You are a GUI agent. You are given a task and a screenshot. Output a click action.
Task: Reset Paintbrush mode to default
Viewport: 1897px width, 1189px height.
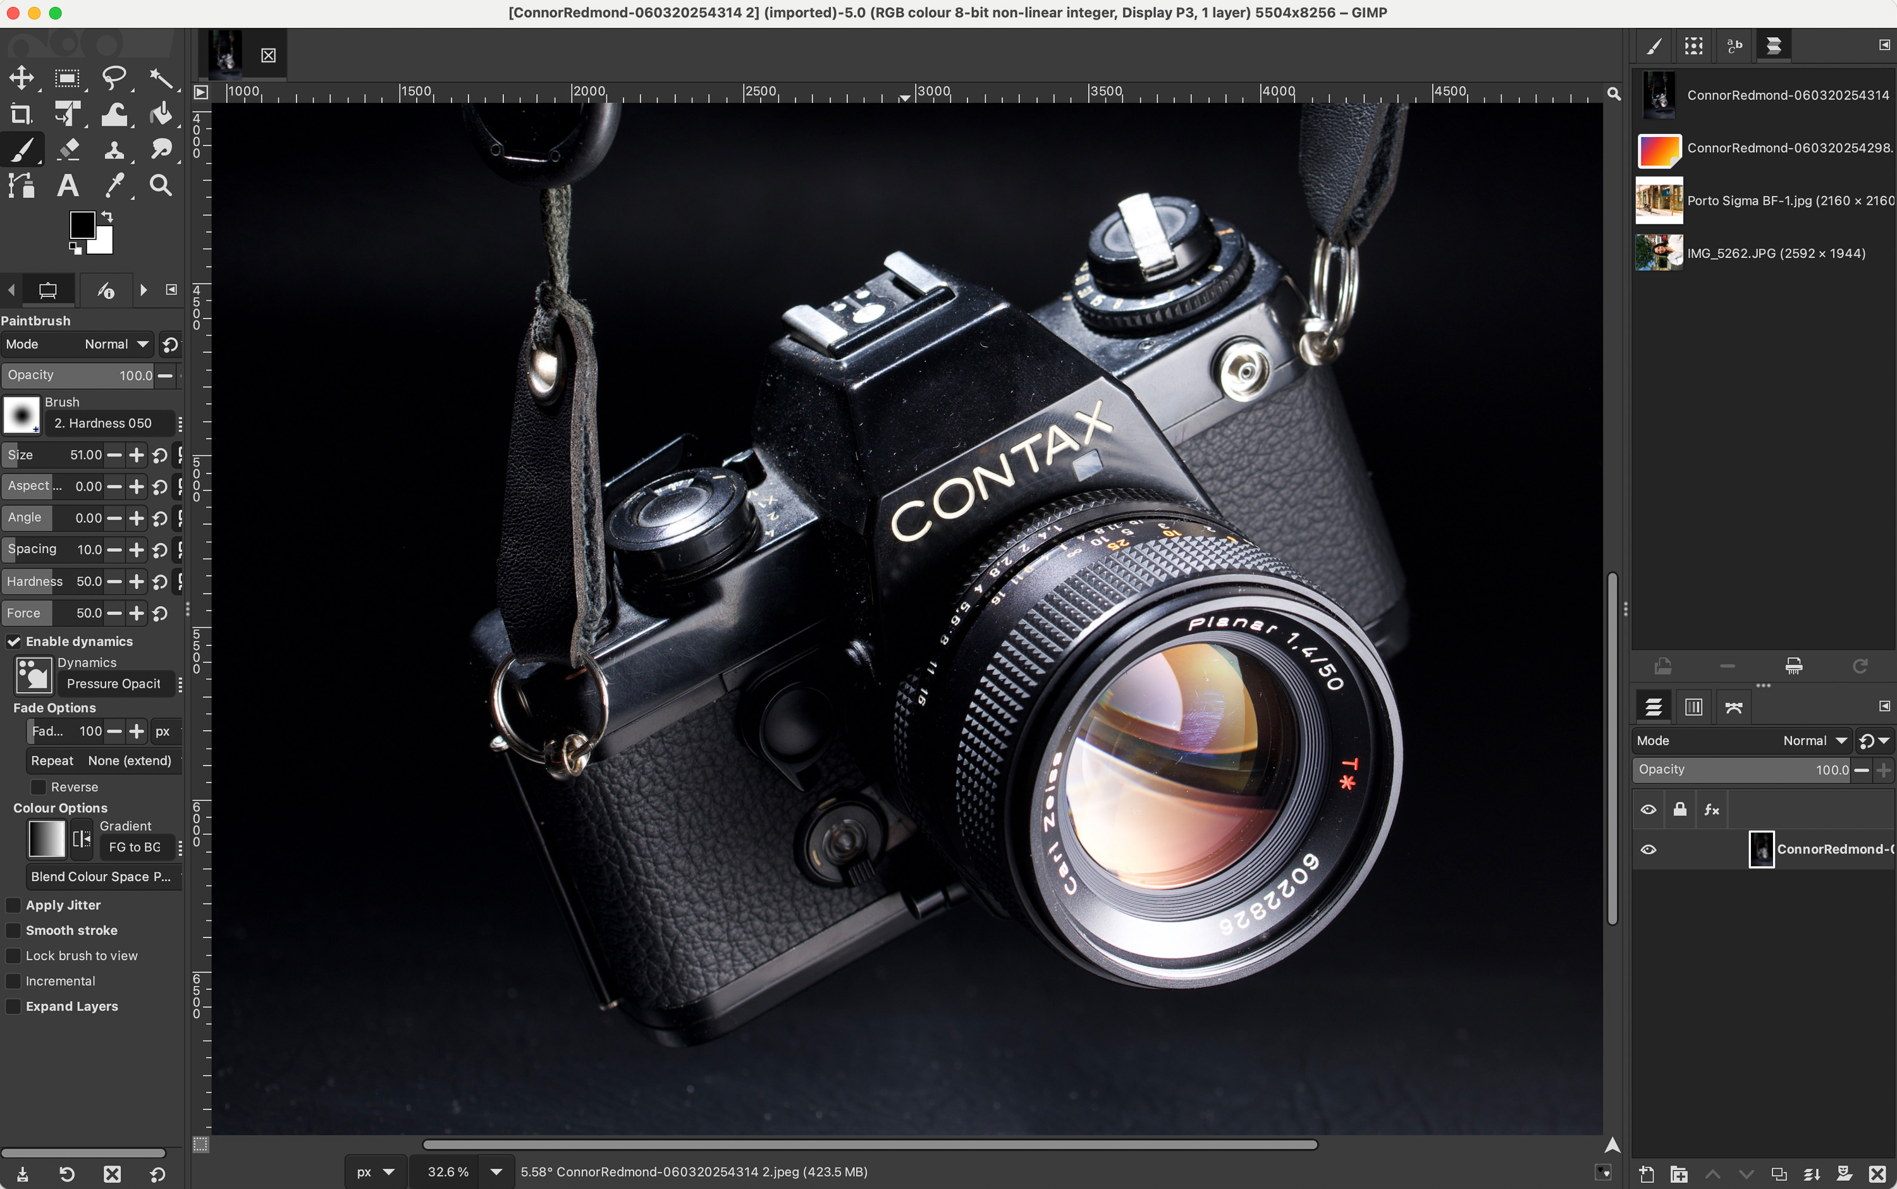pos(170,345)
